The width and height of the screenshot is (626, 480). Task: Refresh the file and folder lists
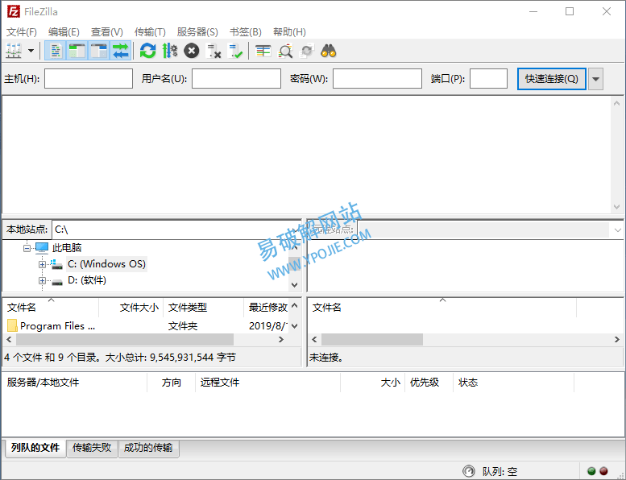coord(147,51)
